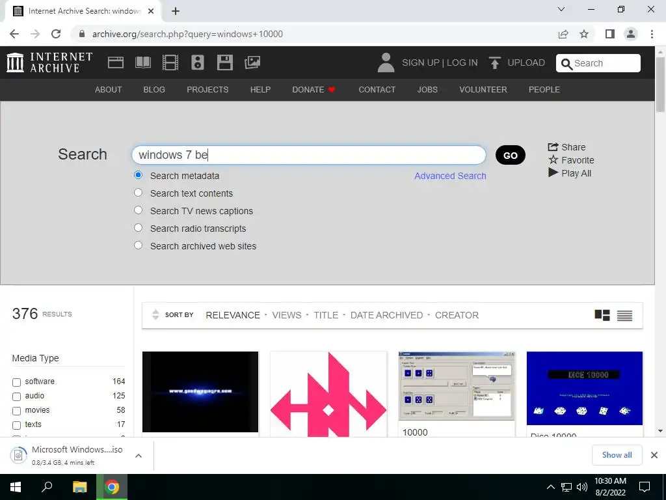Open the Images icon in top bar

pyautogui.click(x=252, y=62)
